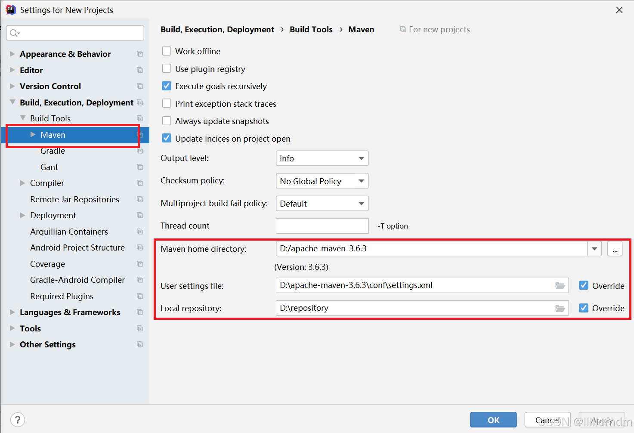Image resolution: width=634 pixels, height=433 pixels.
Task: Click the project-scope icon beside Gradle-Android Compiler
Action: click(140, 280)
